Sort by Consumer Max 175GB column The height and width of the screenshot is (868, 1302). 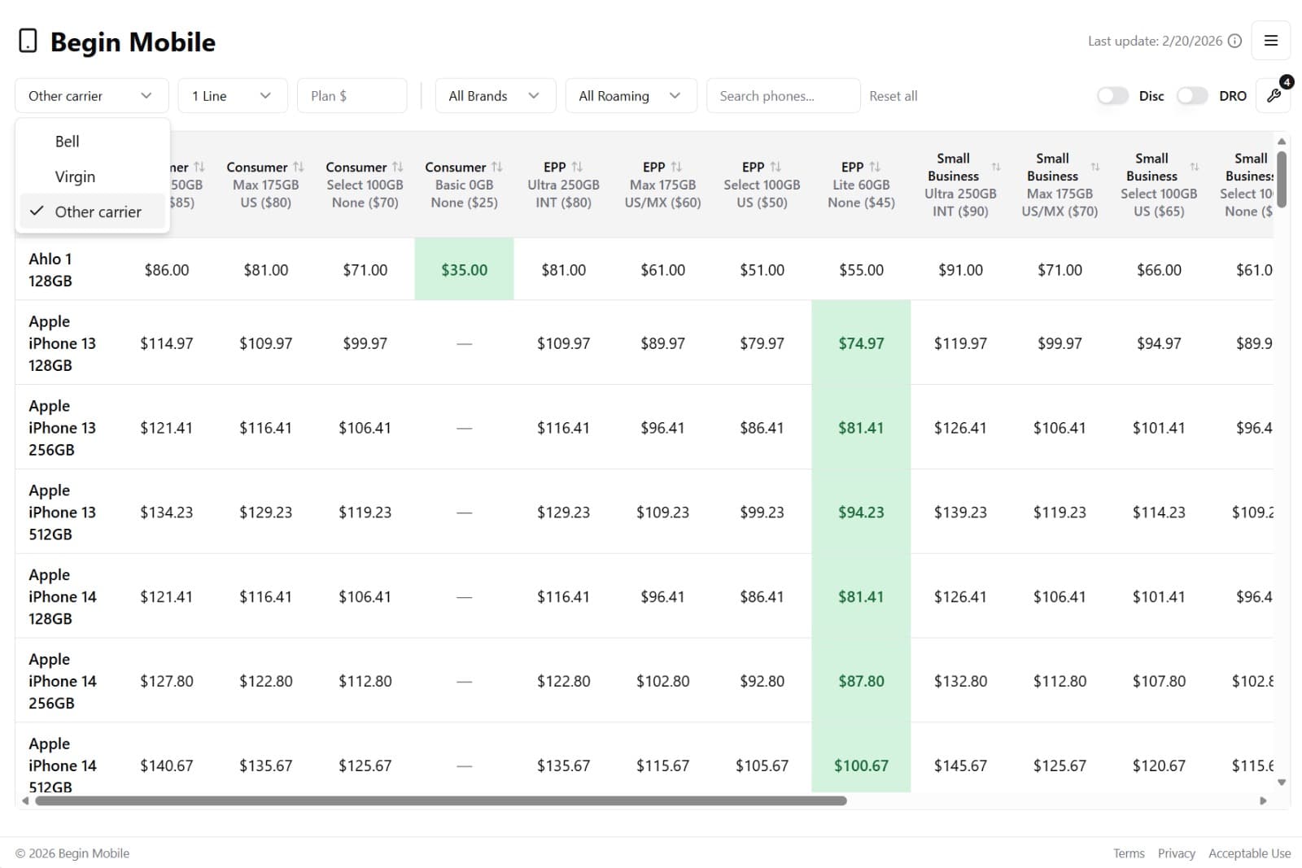coord(298,167)
